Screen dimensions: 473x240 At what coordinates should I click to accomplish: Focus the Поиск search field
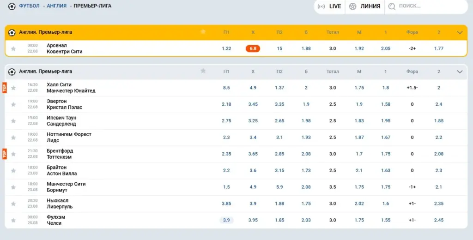click(427, 6)
